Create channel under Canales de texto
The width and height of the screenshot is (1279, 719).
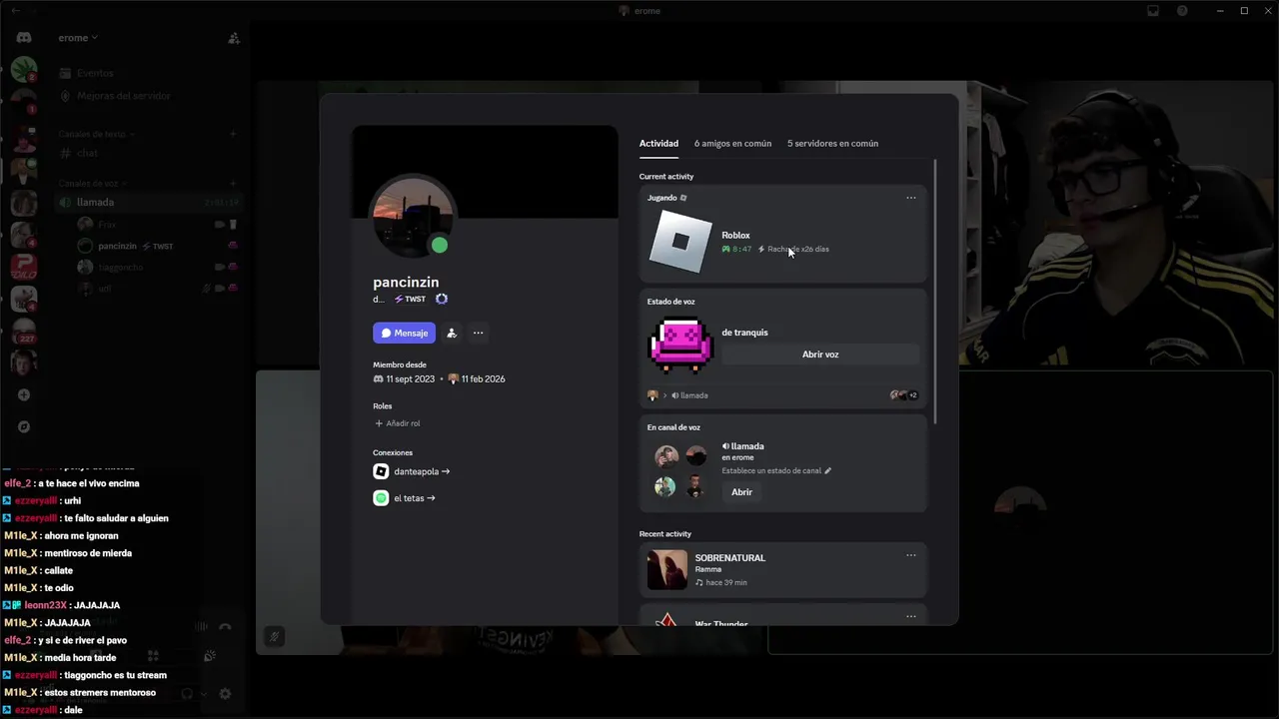(x=233, y=134)
